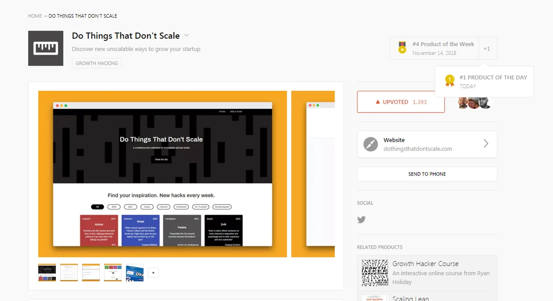Click the SOCIAL section heading
Image resolution: width=553 pixels, height=301 pixels.
(x=365, y=203)
